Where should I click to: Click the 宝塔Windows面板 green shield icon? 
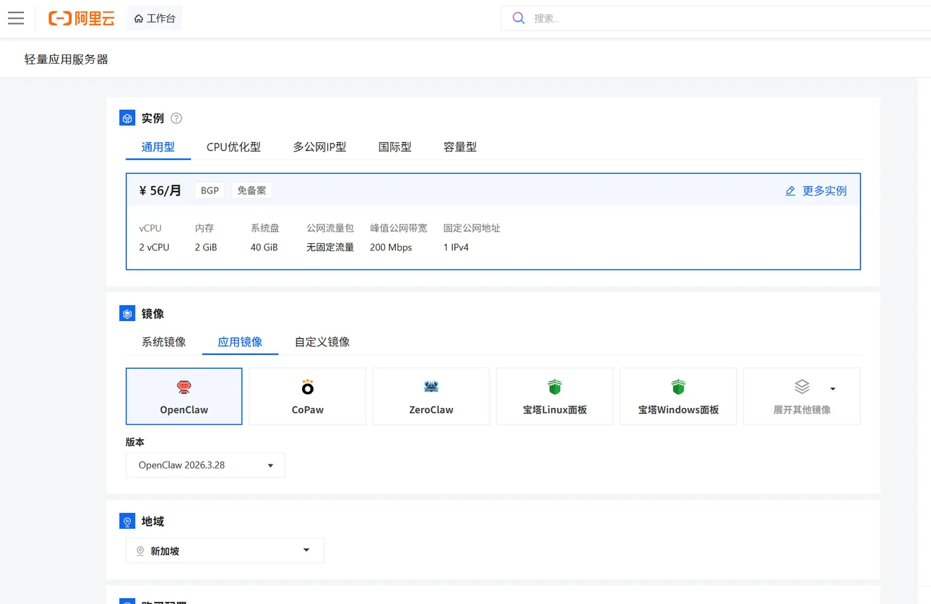tap(678, 387)
